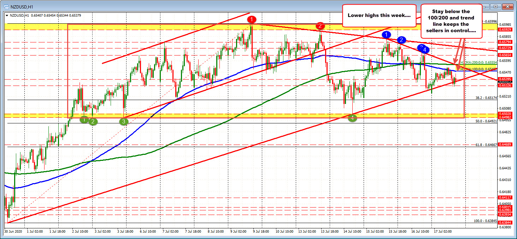
Task: Click the 30 Jun 2020 date label
Action: (x=13, y=231)
